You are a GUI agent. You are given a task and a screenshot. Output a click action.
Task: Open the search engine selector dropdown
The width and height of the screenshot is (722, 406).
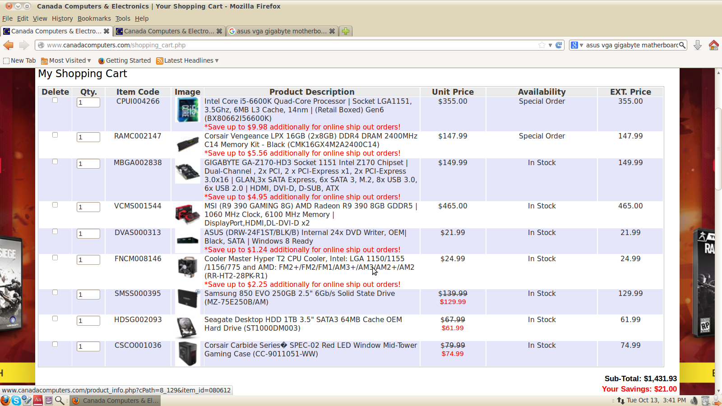(x=577, y=45)
